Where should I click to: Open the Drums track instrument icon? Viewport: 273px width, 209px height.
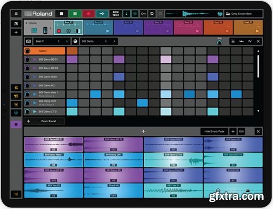pos(34,30)
